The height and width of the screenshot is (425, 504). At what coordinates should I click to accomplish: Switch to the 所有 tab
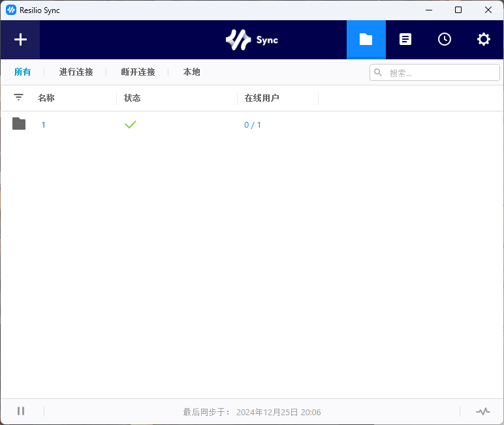point(23,72)
